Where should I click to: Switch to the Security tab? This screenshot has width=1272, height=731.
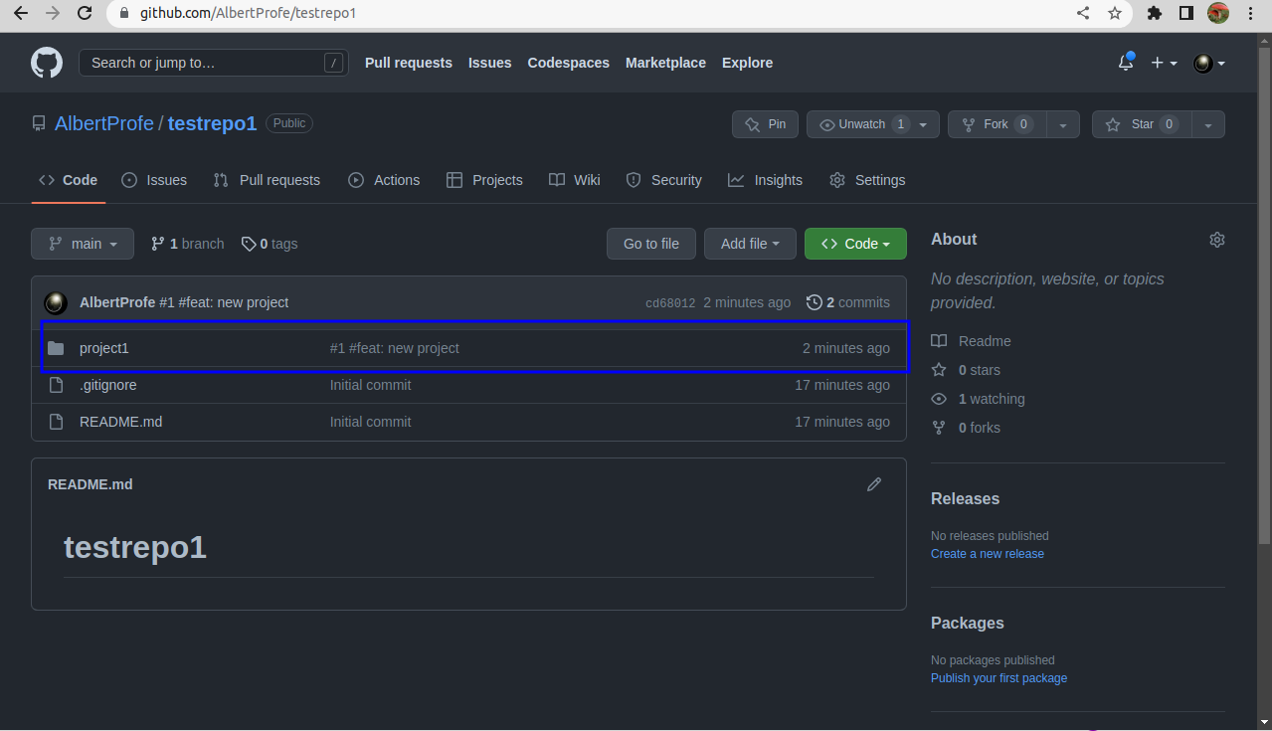point(664,180)
